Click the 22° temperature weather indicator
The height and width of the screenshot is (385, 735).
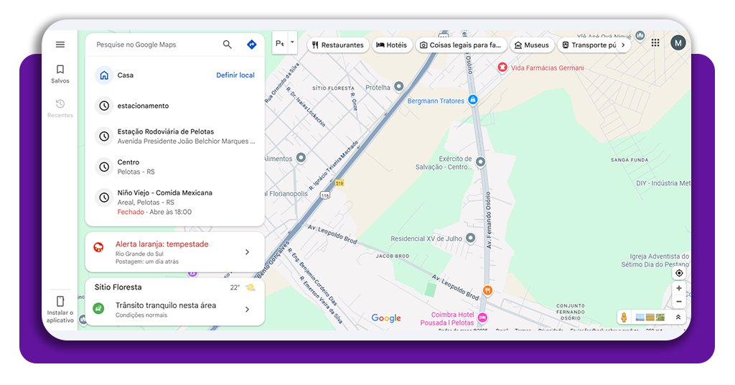pos(235,287)
